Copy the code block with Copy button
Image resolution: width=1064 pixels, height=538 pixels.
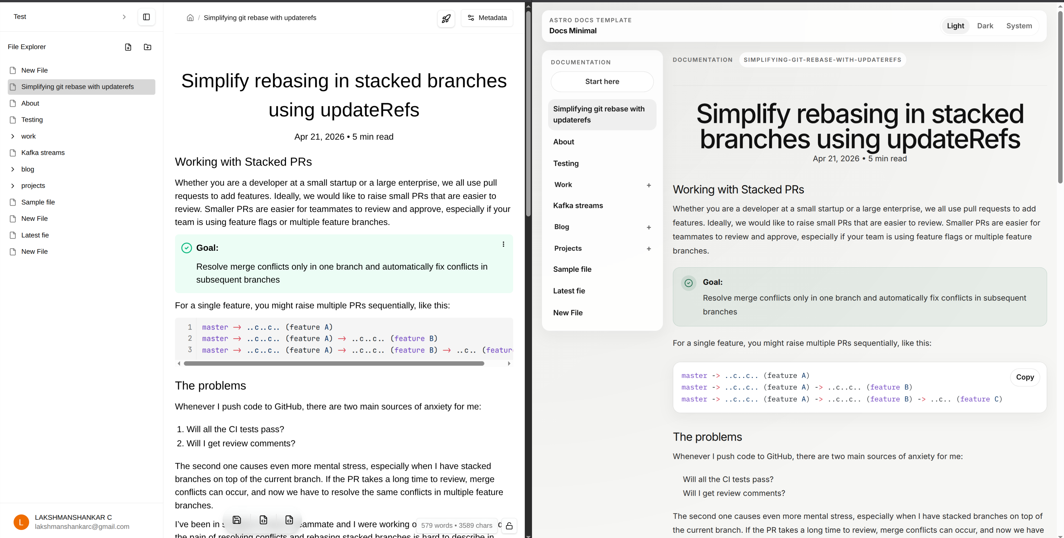1024,377
